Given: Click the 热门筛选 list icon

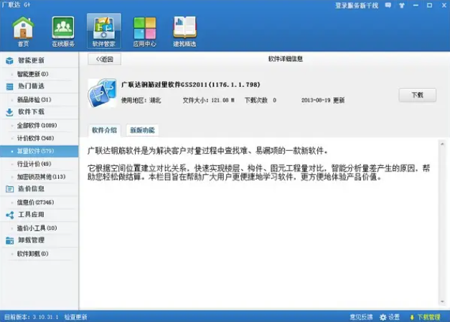Looking at the screenshot, I should click(9, 86).
